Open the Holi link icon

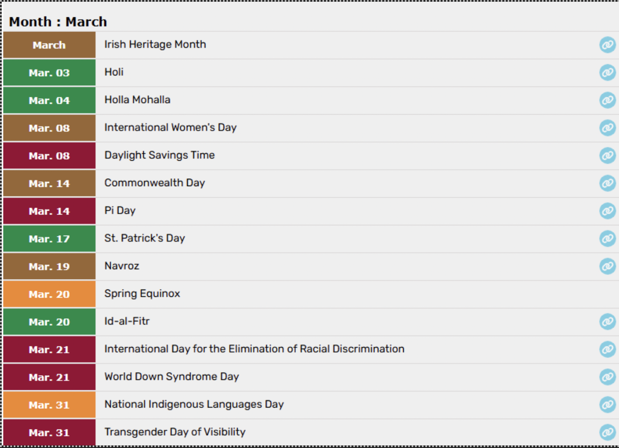coord(607,72)
